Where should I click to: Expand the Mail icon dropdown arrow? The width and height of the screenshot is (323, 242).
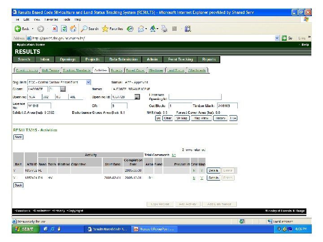point(146,29)
